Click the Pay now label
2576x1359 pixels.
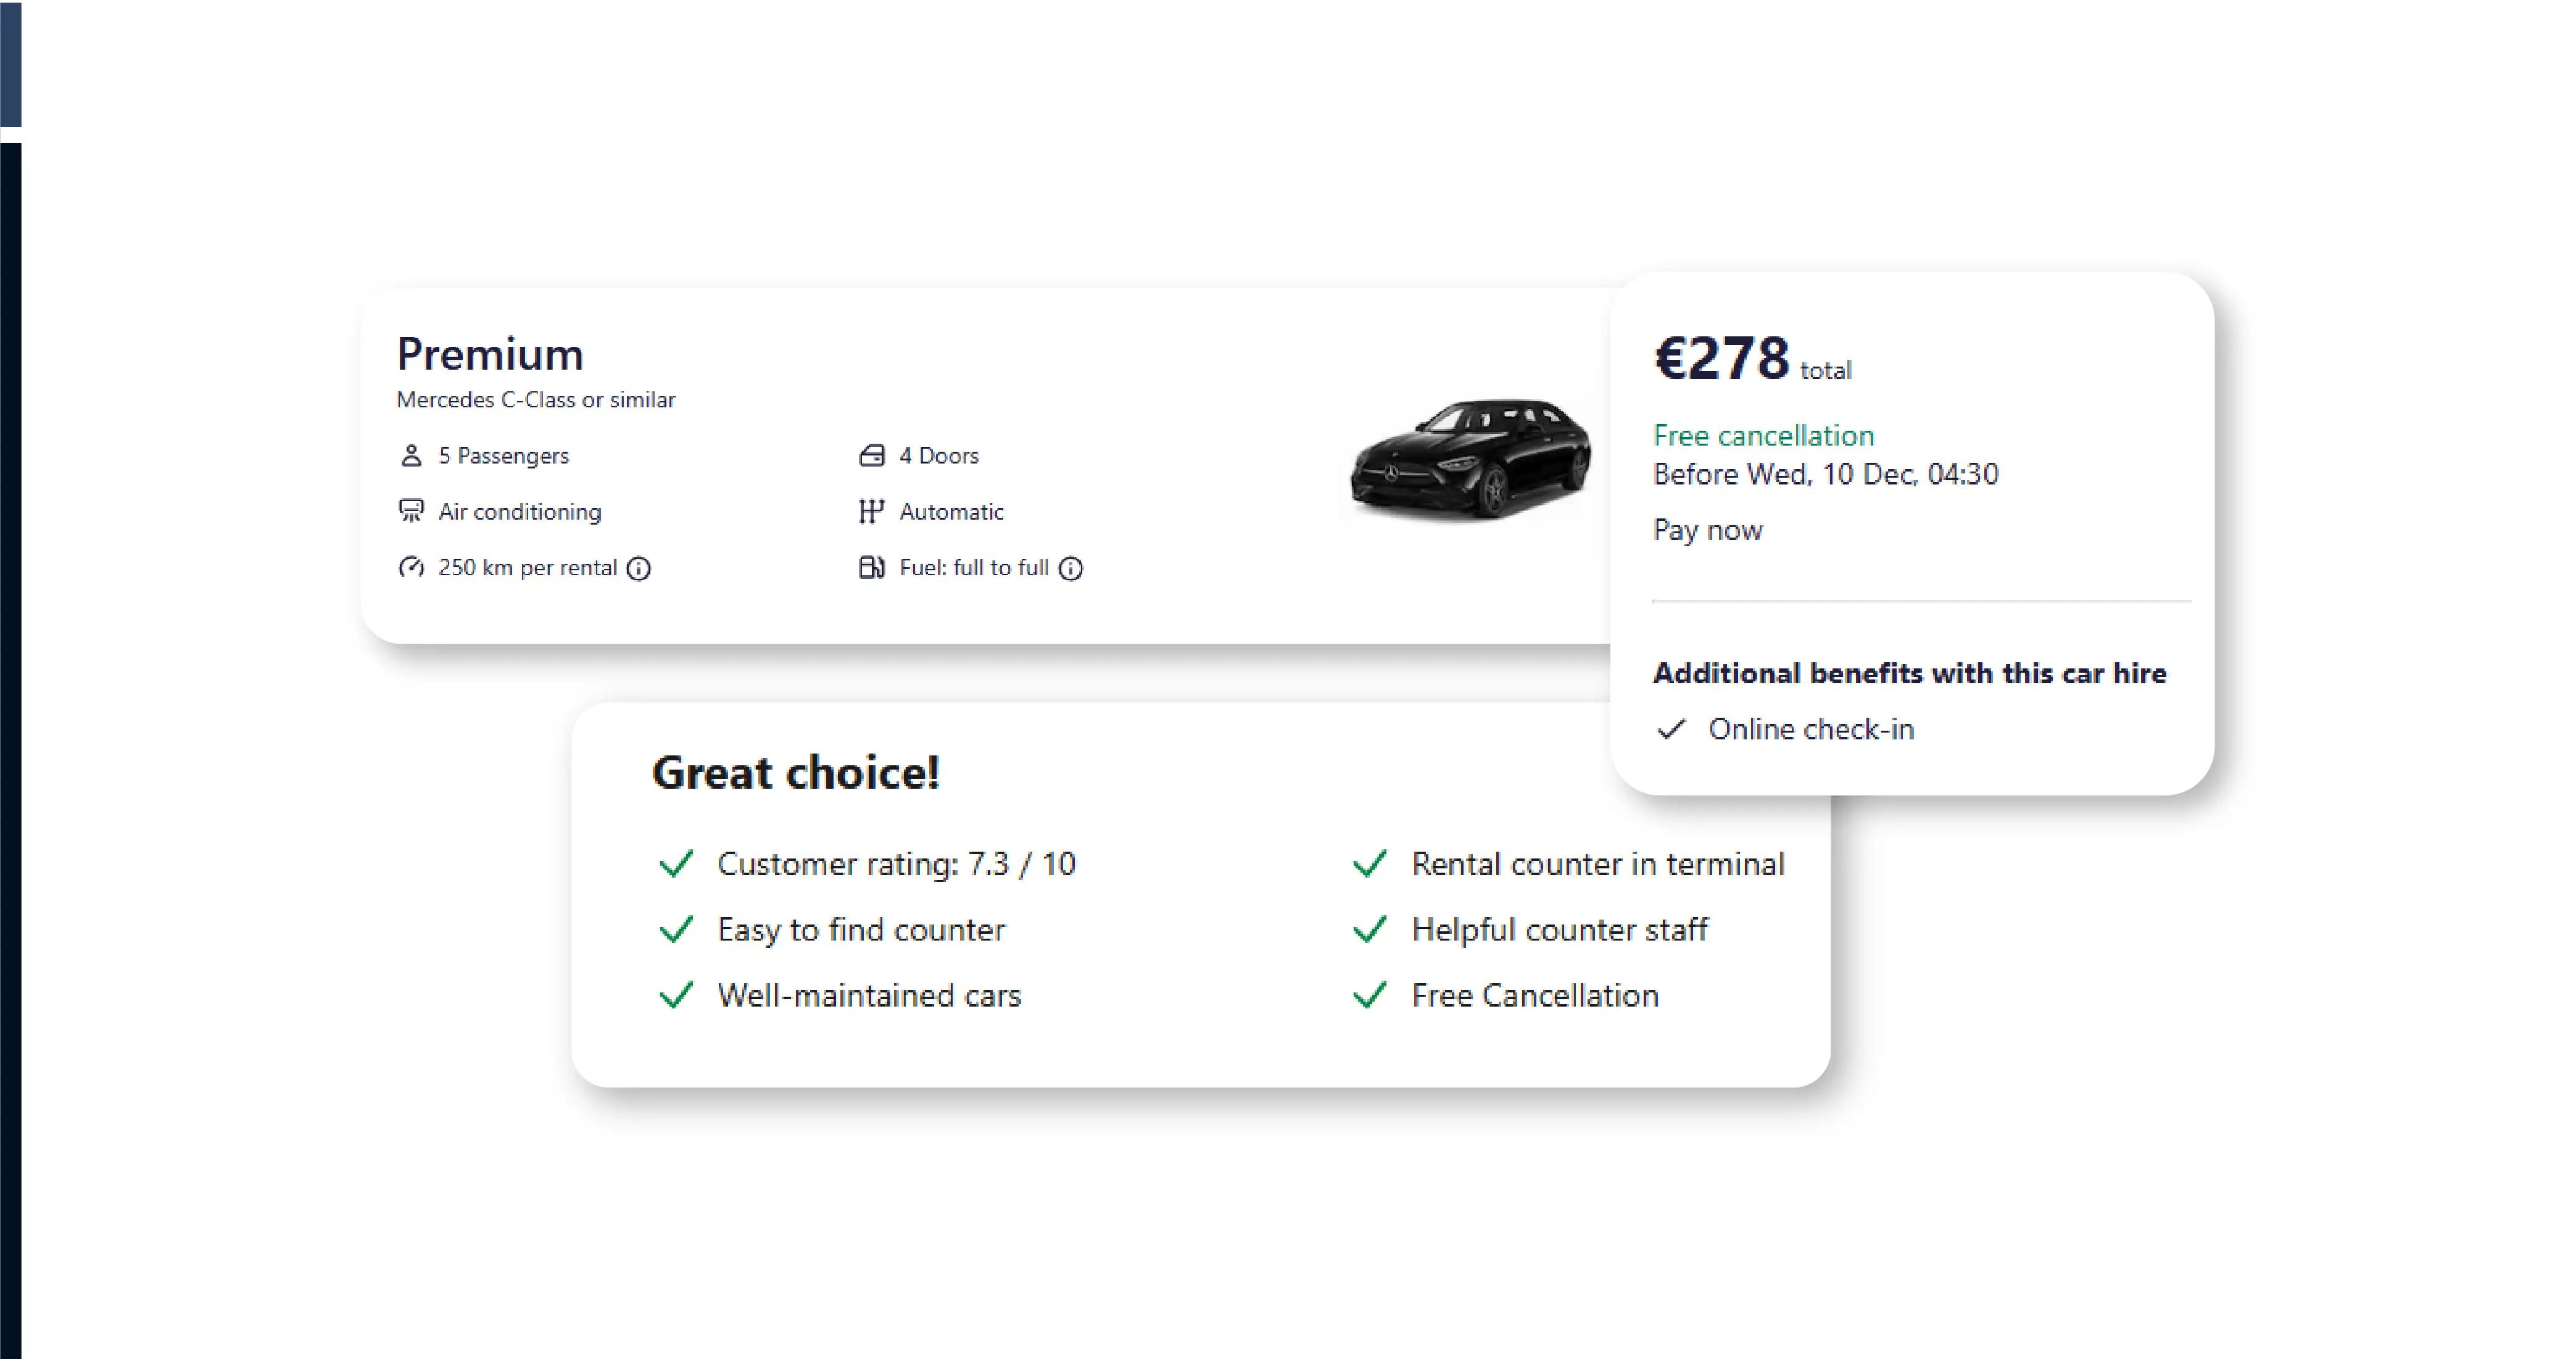point(1708,530)
